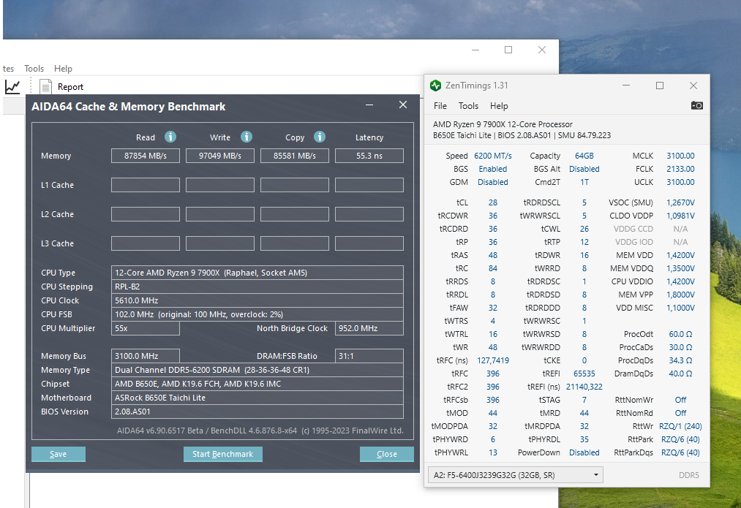Click tRC value 84 in ZenTimings
The width and height of the screenshot is (741, 508).
pos(493,268)
